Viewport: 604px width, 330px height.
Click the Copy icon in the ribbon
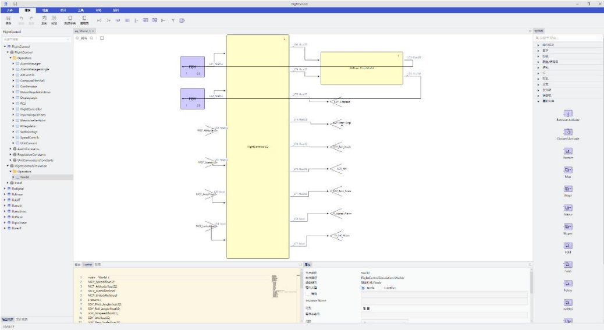pos(44,18)
